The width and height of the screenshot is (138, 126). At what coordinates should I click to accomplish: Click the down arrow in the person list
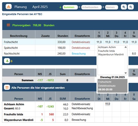[x=126, y=73]
